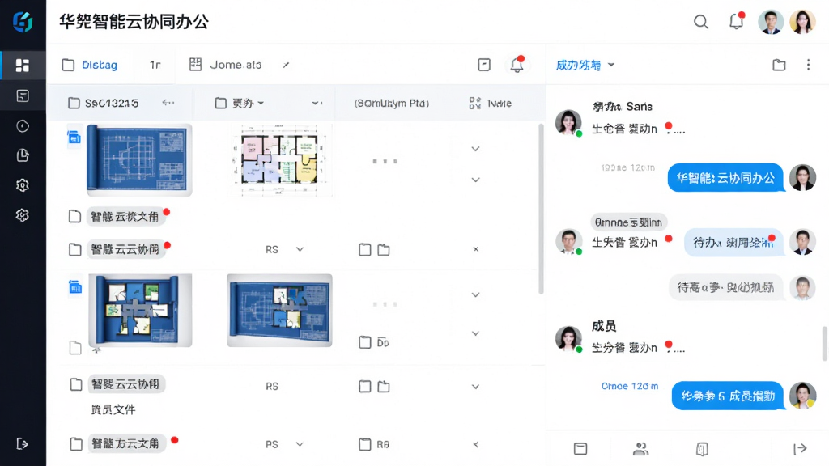The image size is (829, 466).
Task: Open the first rolled blueprint thumbnail
Action: (x=139, y=159)
